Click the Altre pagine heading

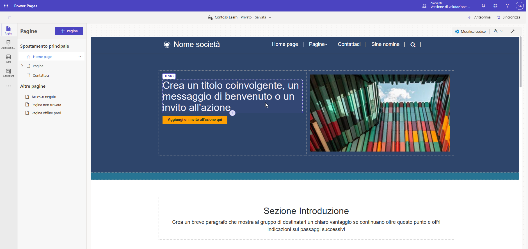(x=33, y=86)
